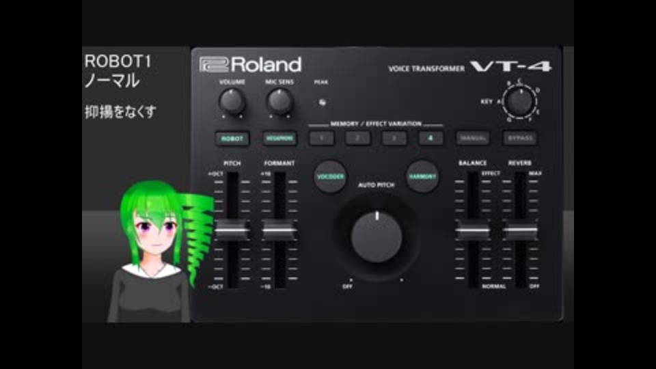Click the BALANCE slider handle
Image resolution: width=656 pixels, height=369 pixels.
(473, 230)
